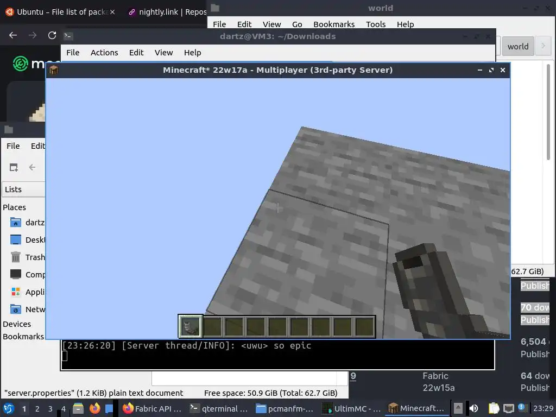Screen dimensions: 556x417
Task: Activate the UltimMC taskbar entry
Action: click(352, 408)
